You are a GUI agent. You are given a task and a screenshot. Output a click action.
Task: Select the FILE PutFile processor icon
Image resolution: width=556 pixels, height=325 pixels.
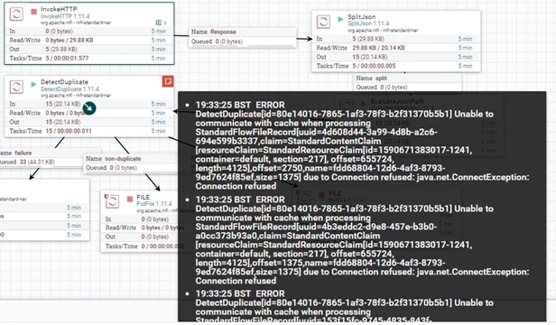(x=112, y=201)
